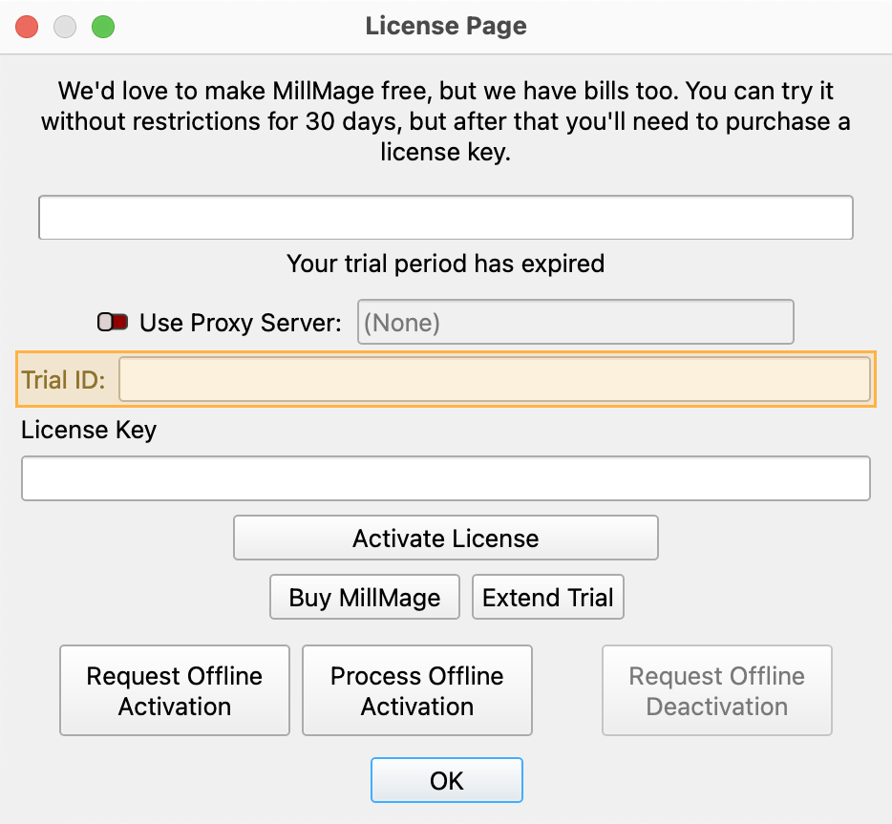
Task: Maximize the License Page window
Action: coord(102,27)
